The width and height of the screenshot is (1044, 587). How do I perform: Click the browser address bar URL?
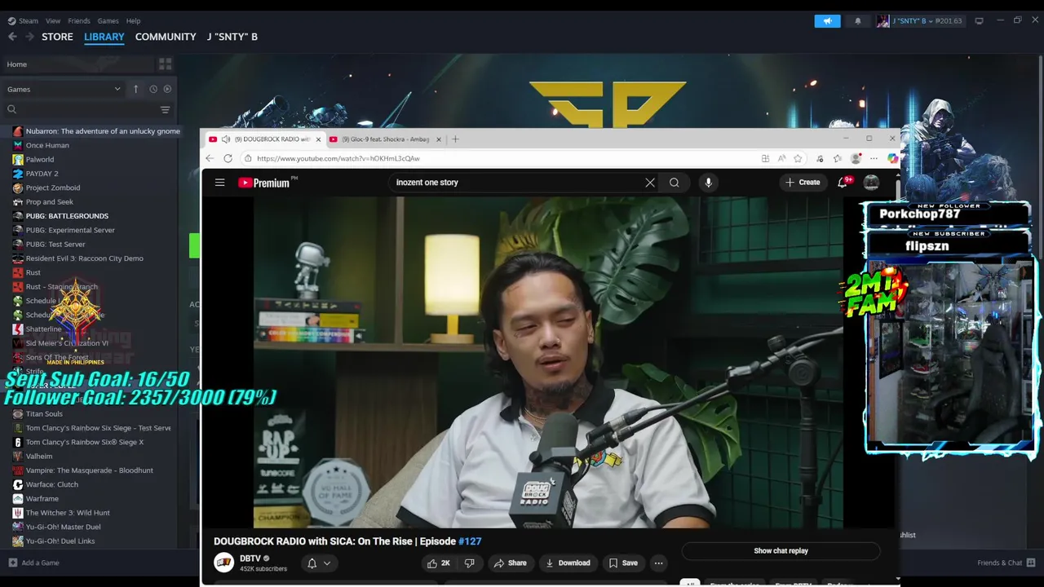click(338, 159)
